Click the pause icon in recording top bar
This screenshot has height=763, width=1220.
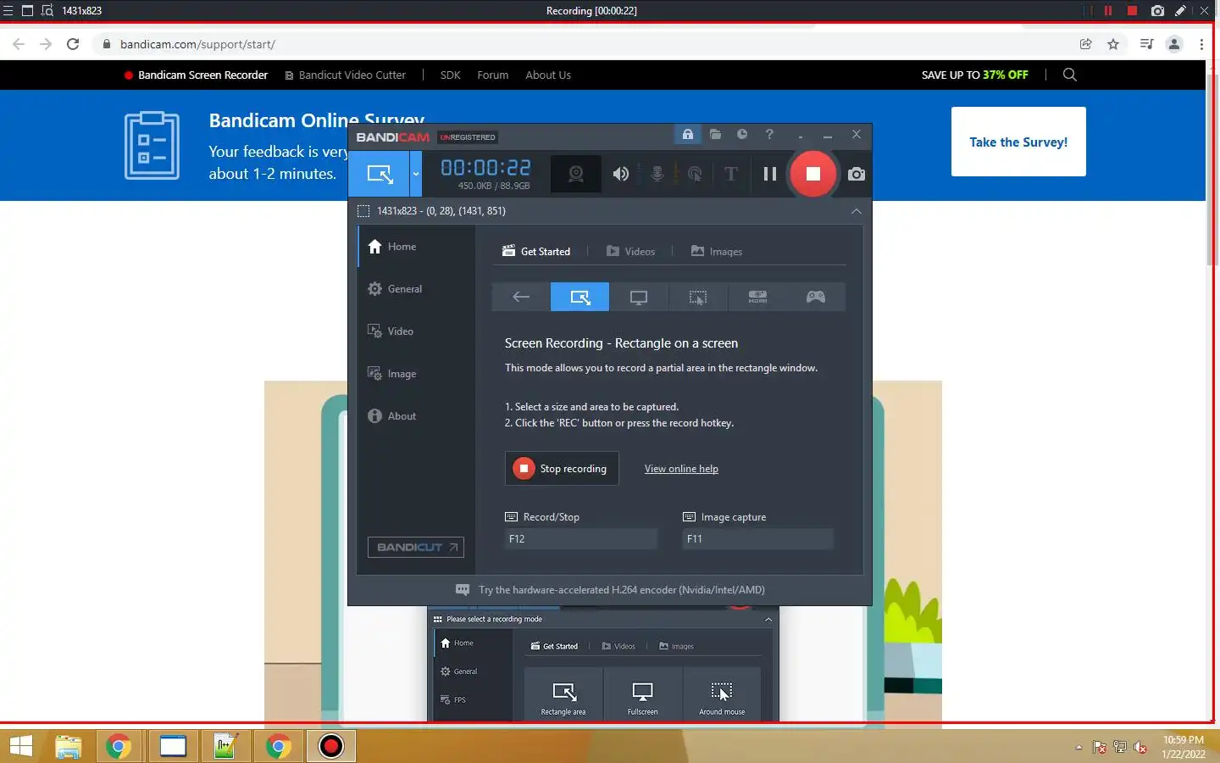coord(1108,11)
